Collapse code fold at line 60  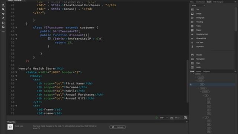[x=16, y=72]
